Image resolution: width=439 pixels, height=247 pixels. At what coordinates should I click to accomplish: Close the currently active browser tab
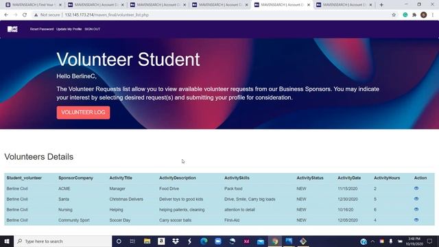point(309,5)
